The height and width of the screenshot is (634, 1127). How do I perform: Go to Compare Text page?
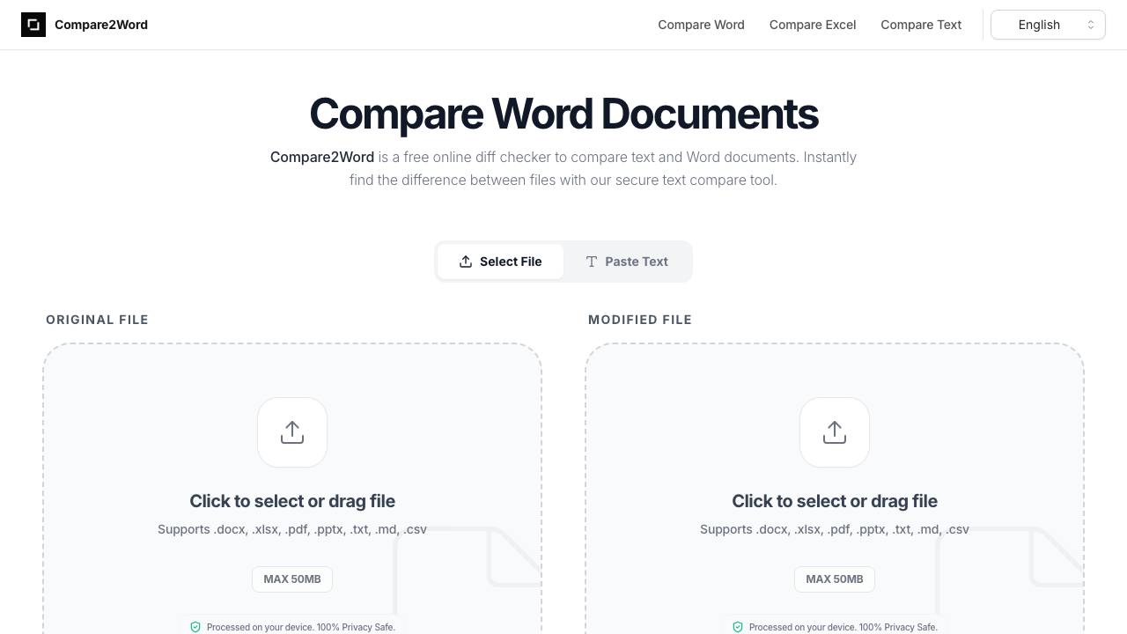pyautogui.click(x=921, y=25)
